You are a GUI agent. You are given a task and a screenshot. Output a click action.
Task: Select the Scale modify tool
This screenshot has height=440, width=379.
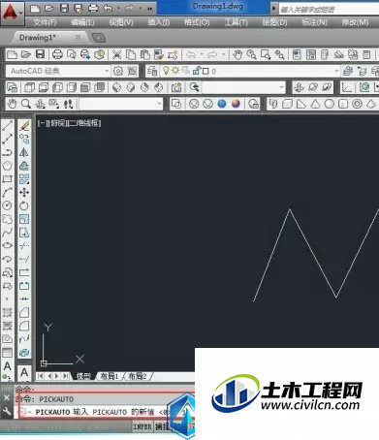[24, 219]
